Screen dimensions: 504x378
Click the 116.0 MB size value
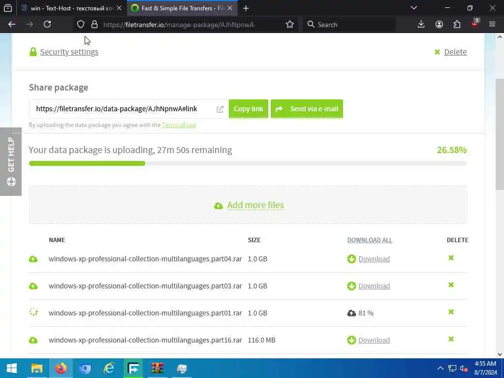click(262, 340)
